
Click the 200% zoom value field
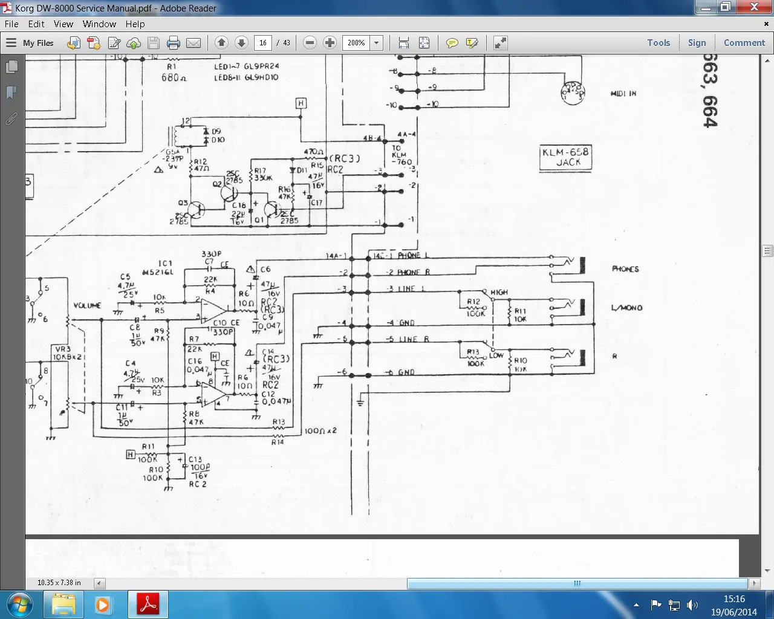356,43
